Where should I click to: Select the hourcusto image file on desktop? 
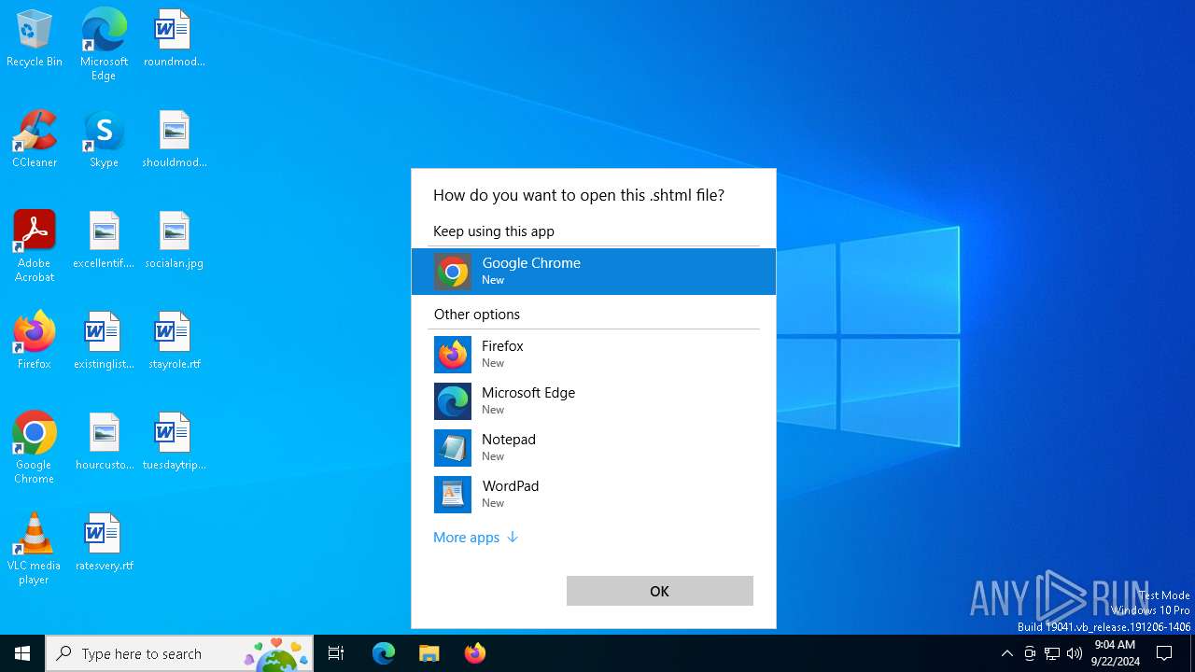[104, 441]
